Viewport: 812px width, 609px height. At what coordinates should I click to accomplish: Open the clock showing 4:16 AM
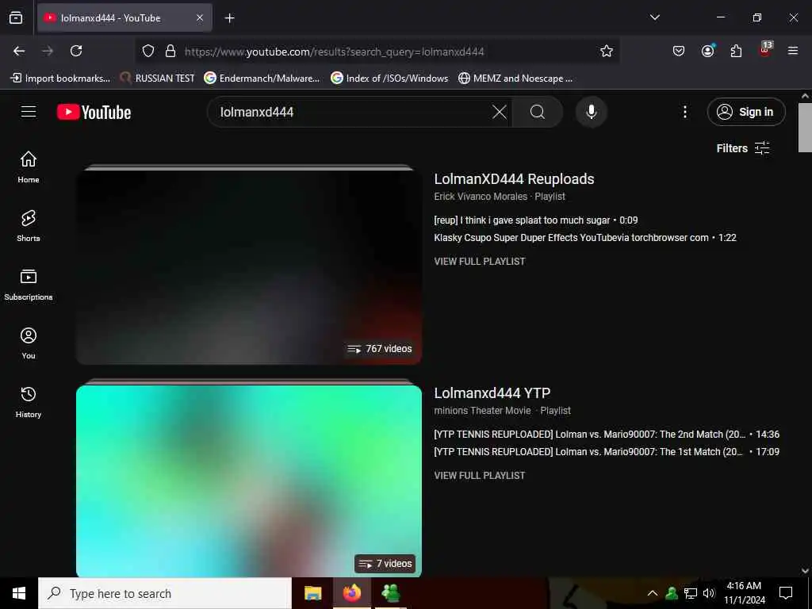[x=744, y=593]
